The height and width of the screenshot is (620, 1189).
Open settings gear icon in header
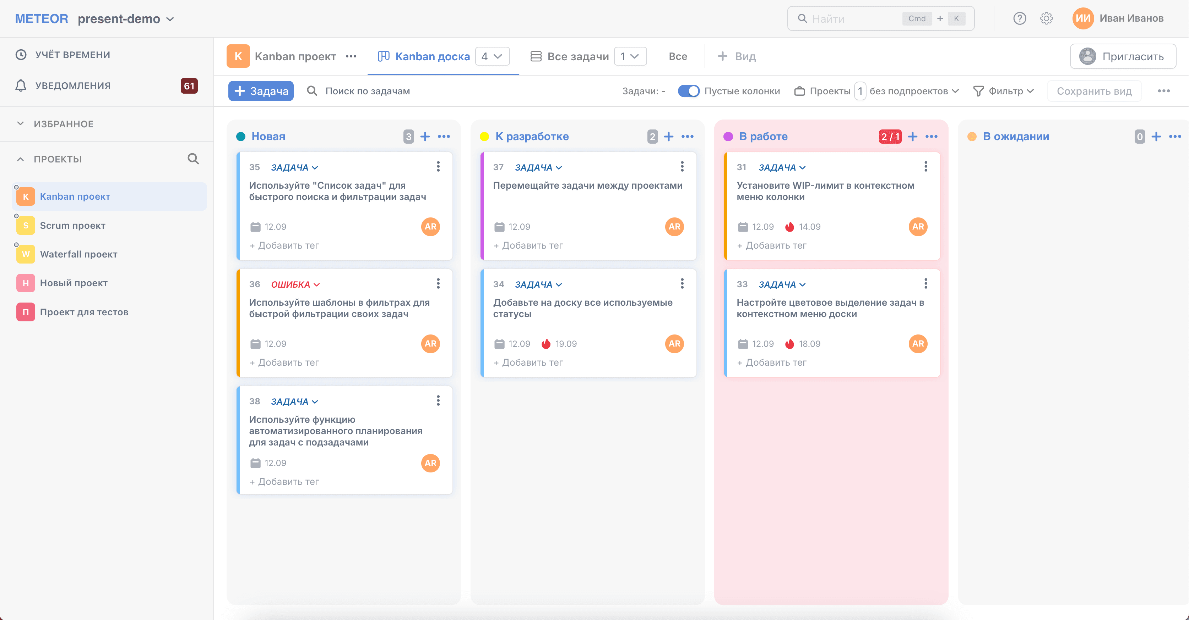pyautogui.click(x=1046, y=18)
